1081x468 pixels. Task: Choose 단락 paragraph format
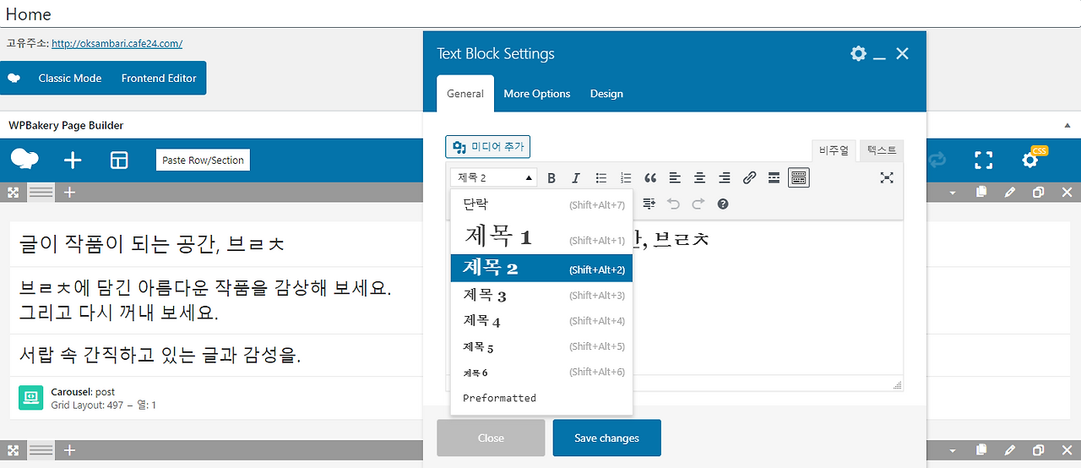[541, 204]
